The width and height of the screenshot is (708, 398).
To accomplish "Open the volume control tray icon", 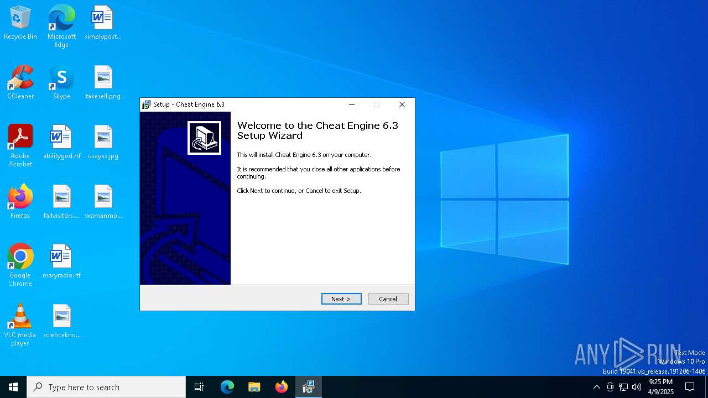I will coord(637,387).
